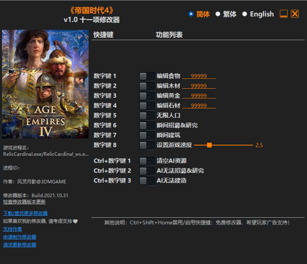Switch on 瞬间招募&研究 instant recruit toggle
The width and height of the screenshot is (307, 264).
tap(147, 125)
